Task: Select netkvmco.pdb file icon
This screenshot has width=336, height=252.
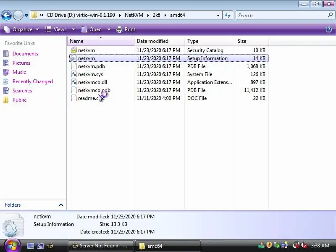Action: [x=74, y=90]
